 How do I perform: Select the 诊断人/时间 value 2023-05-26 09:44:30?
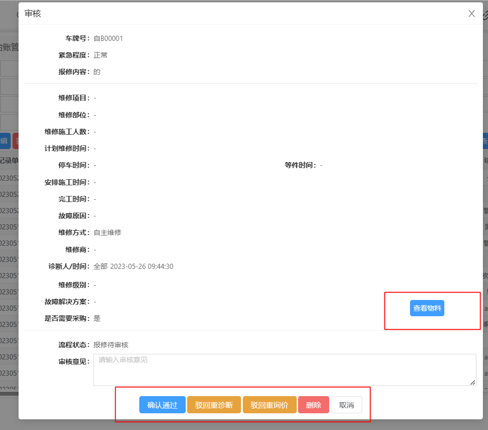tap(142, 267)
